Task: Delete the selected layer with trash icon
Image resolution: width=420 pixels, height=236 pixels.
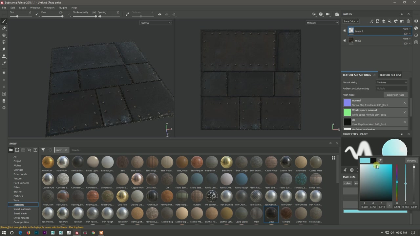Action: (408, 21)
